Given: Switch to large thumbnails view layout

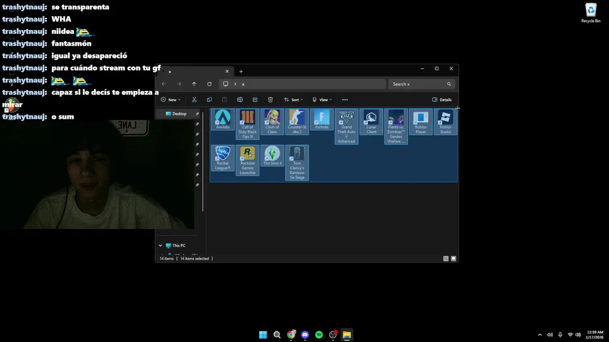Looking at the screenshot, I should pos(453,258).
